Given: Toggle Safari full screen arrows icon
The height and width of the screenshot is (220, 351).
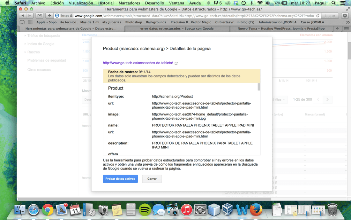Looking at the screenshot, I should click(347, 9).
